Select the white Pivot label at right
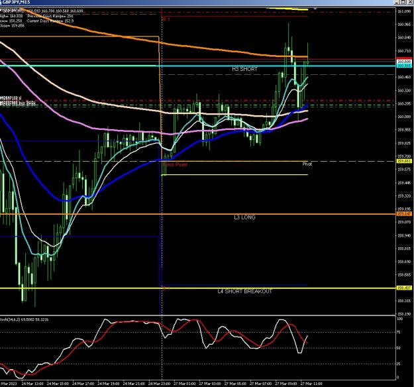414x387 pixels. pos(307,164)
